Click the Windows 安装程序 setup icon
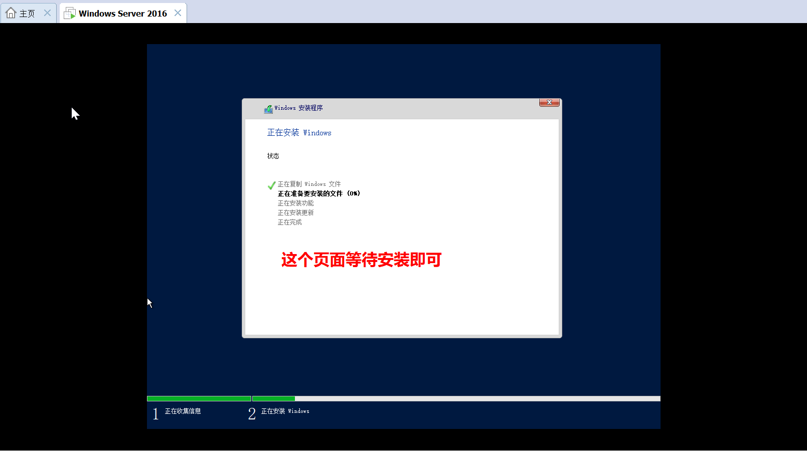Viewport: 807px width, 451px height. coord(268,108)
